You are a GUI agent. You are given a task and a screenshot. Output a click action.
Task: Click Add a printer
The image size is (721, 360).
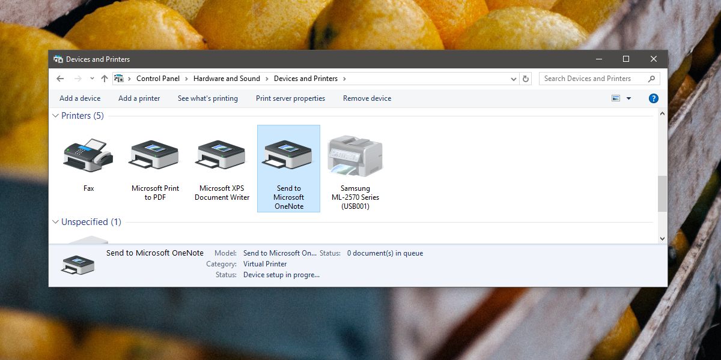click(x=139, y=98)
